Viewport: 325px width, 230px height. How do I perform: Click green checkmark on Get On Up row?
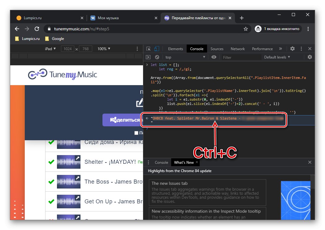point(51,202)
